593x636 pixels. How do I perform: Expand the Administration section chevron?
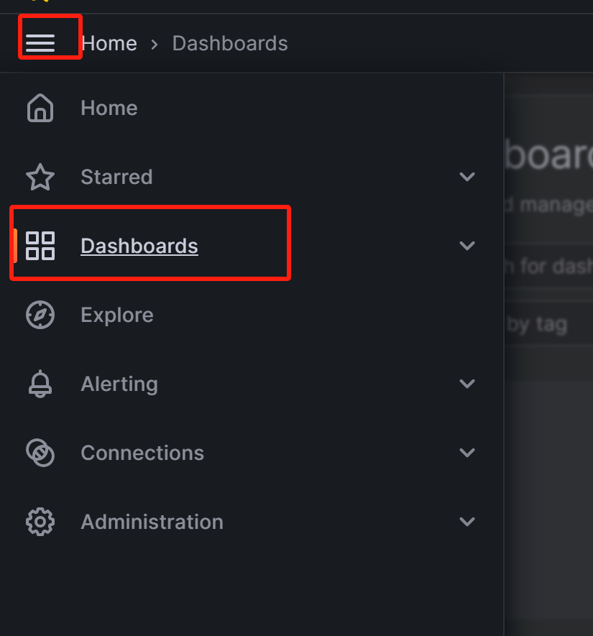pos(467,522)
